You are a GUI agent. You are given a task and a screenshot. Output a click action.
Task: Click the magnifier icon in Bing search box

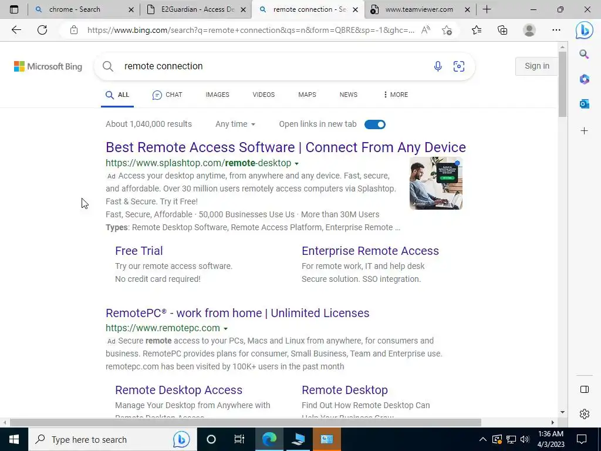click(108, 66)
